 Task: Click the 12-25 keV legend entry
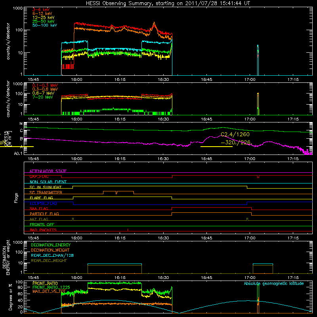tap(44, 17)
